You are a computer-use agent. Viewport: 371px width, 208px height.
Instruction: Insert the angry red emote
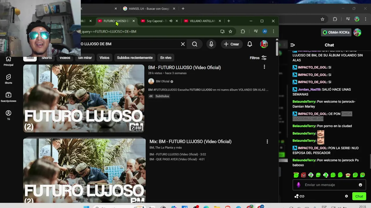tap(303, 175)
